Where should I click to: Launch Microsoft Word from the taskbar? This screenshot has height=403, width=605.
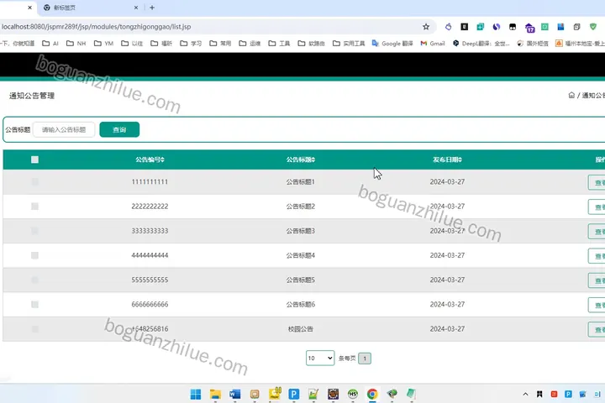235,394
